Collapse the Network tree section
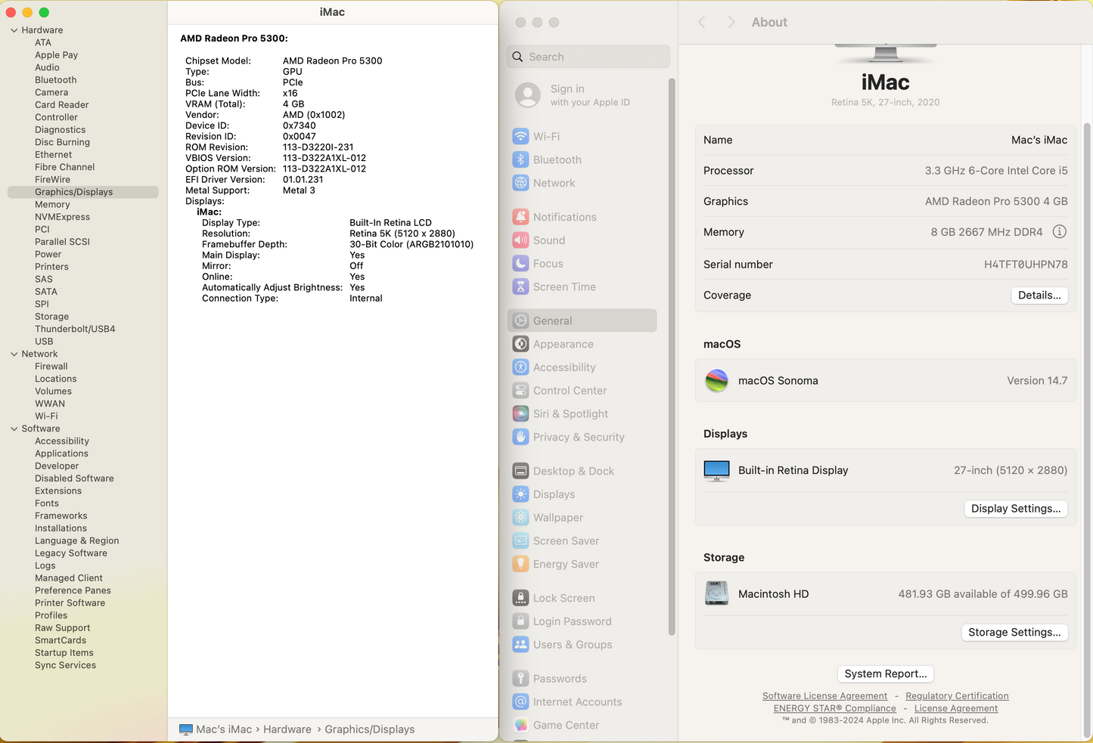 pos(14,354)
